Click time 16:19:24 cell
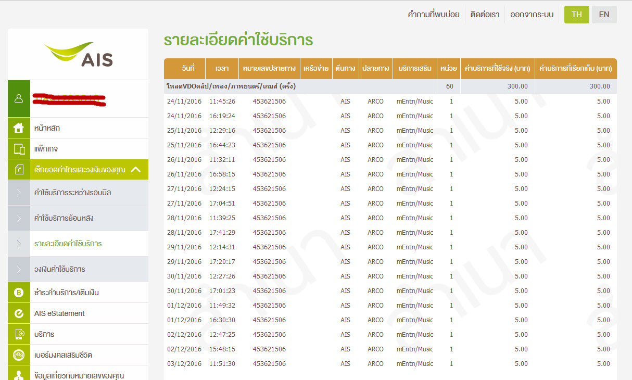Image resolution: width=632 pixels, height=380 pixels. 222,116
